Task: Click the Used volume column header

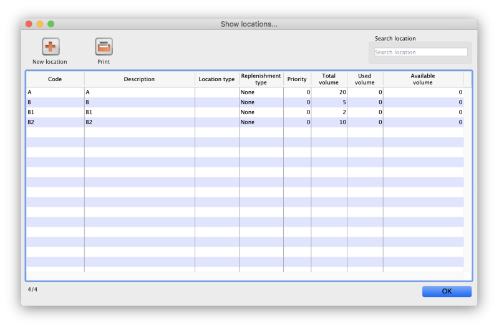Action: (365, 79)
